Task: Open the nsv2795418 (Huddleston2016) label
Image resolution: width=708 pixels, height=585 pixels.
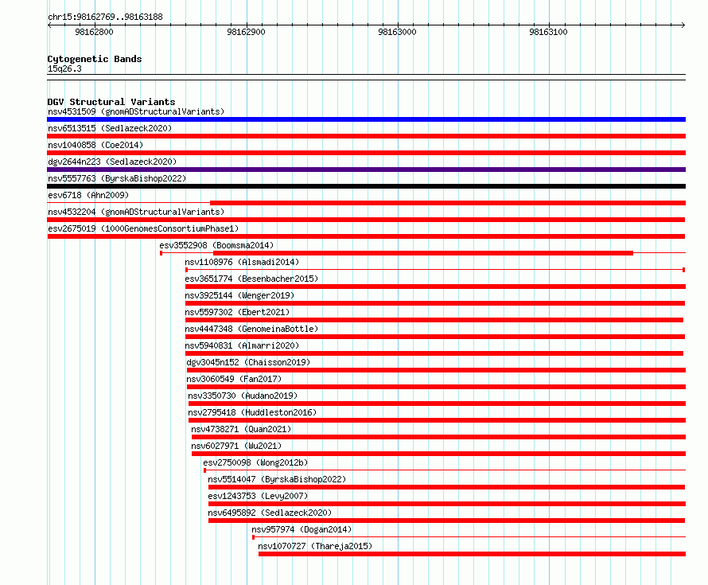Action: coord(252,412)
